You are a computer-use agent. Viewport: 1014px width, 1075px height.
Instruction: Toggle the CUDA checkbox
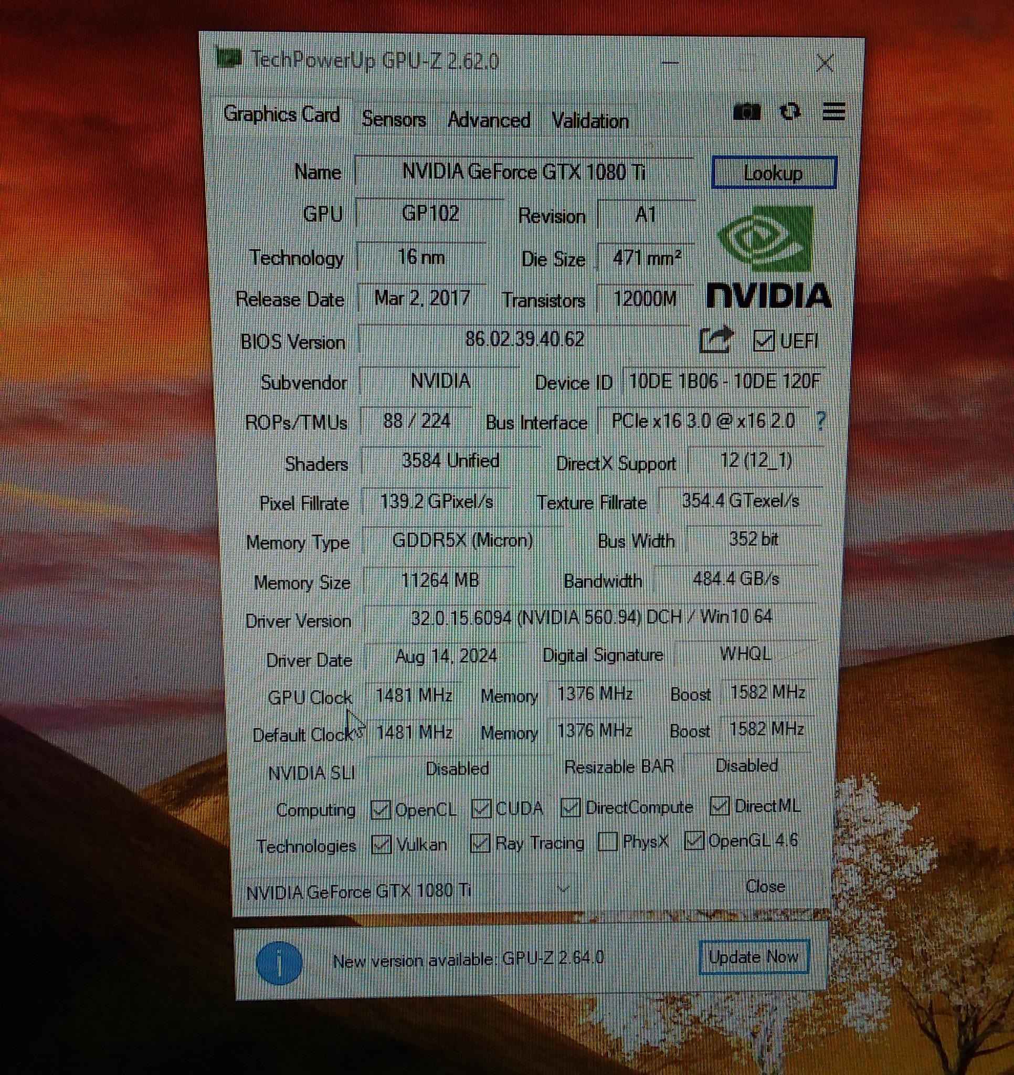pyautogui.click(x=481, y=808)
